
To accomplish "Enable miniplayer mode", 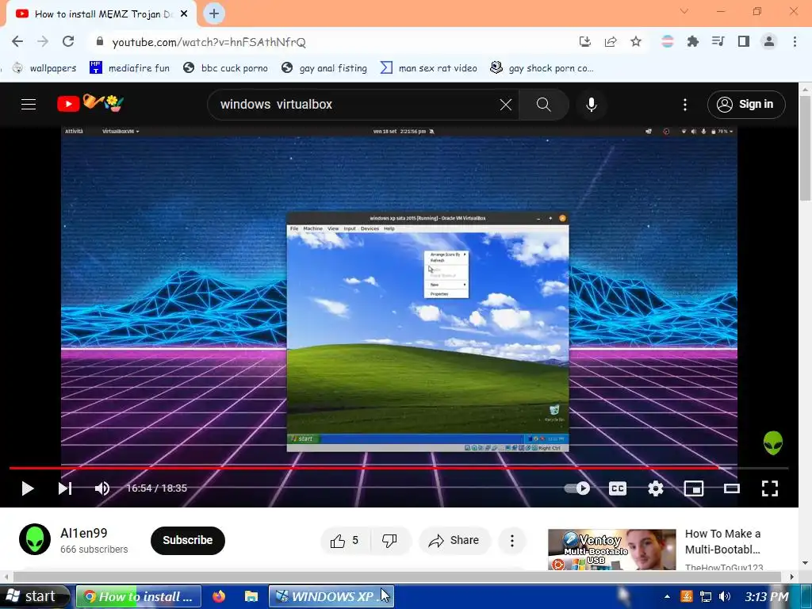I will 694,488.
